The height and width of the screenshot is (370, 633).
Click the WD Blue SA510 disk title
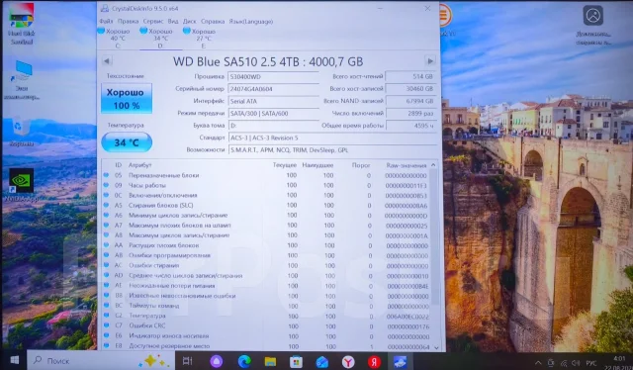click(268, 61)
